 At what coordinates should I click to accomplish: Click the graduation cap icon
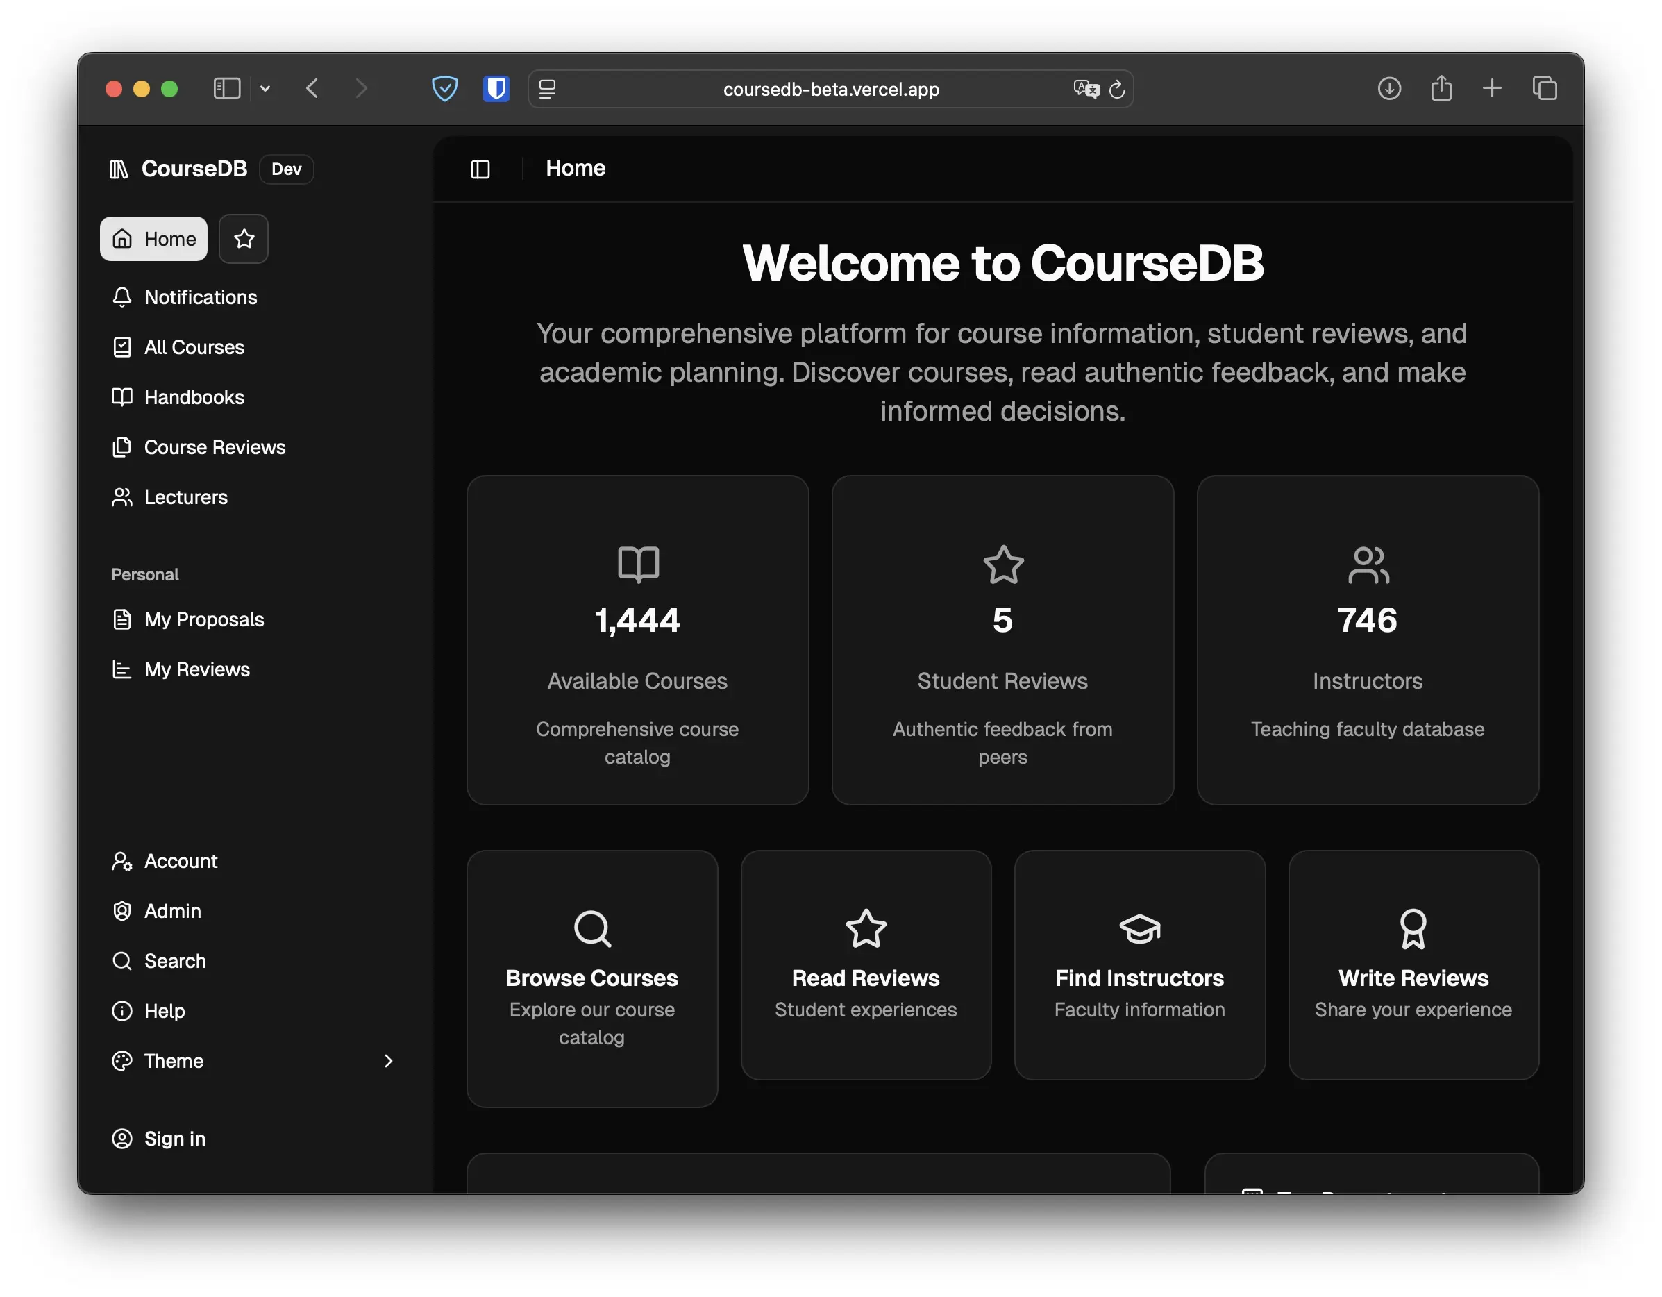click(1140, 930)
